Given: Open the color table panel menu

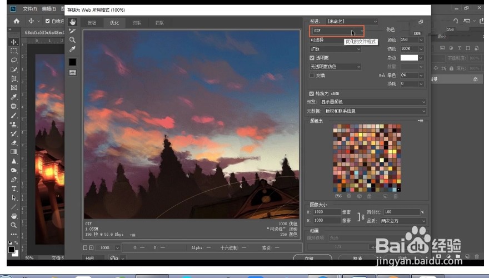Looking at the screenshot, I should tap(421, 121).
